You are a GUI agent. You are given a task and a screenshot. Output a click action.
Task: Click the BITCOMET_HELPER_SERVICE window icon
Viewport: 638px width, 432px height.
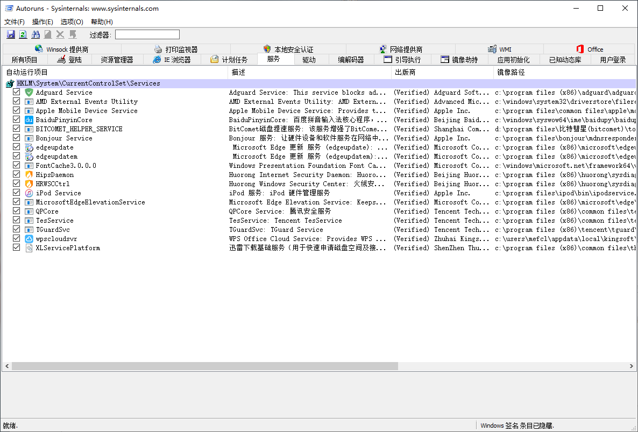click(29, 129)
